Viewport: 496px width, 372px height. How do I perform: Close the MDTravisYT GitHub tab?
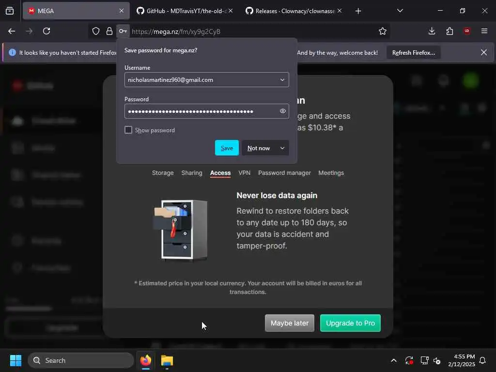tap(231, 11)
